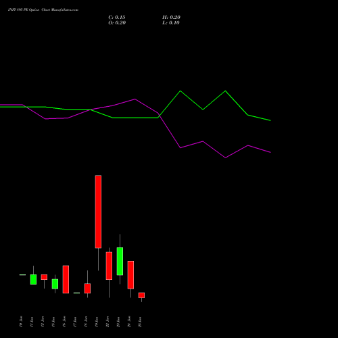Viewport: 338px width, 338px height.
Task: Click the '24 Jan' date label
Action: [129, 322]
